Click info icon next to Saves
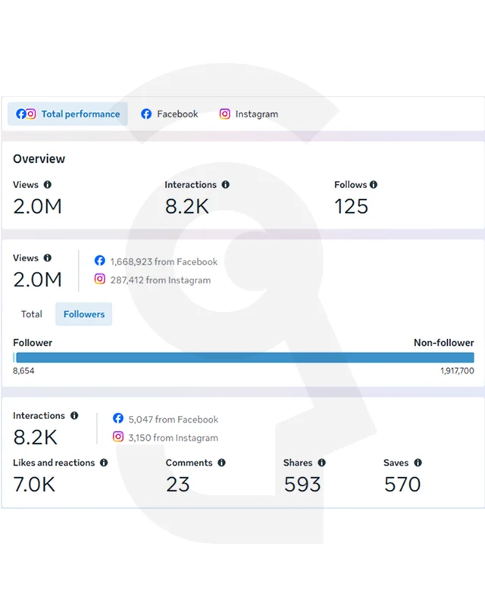This screenshot has width=485, height=606. (418, 463)
